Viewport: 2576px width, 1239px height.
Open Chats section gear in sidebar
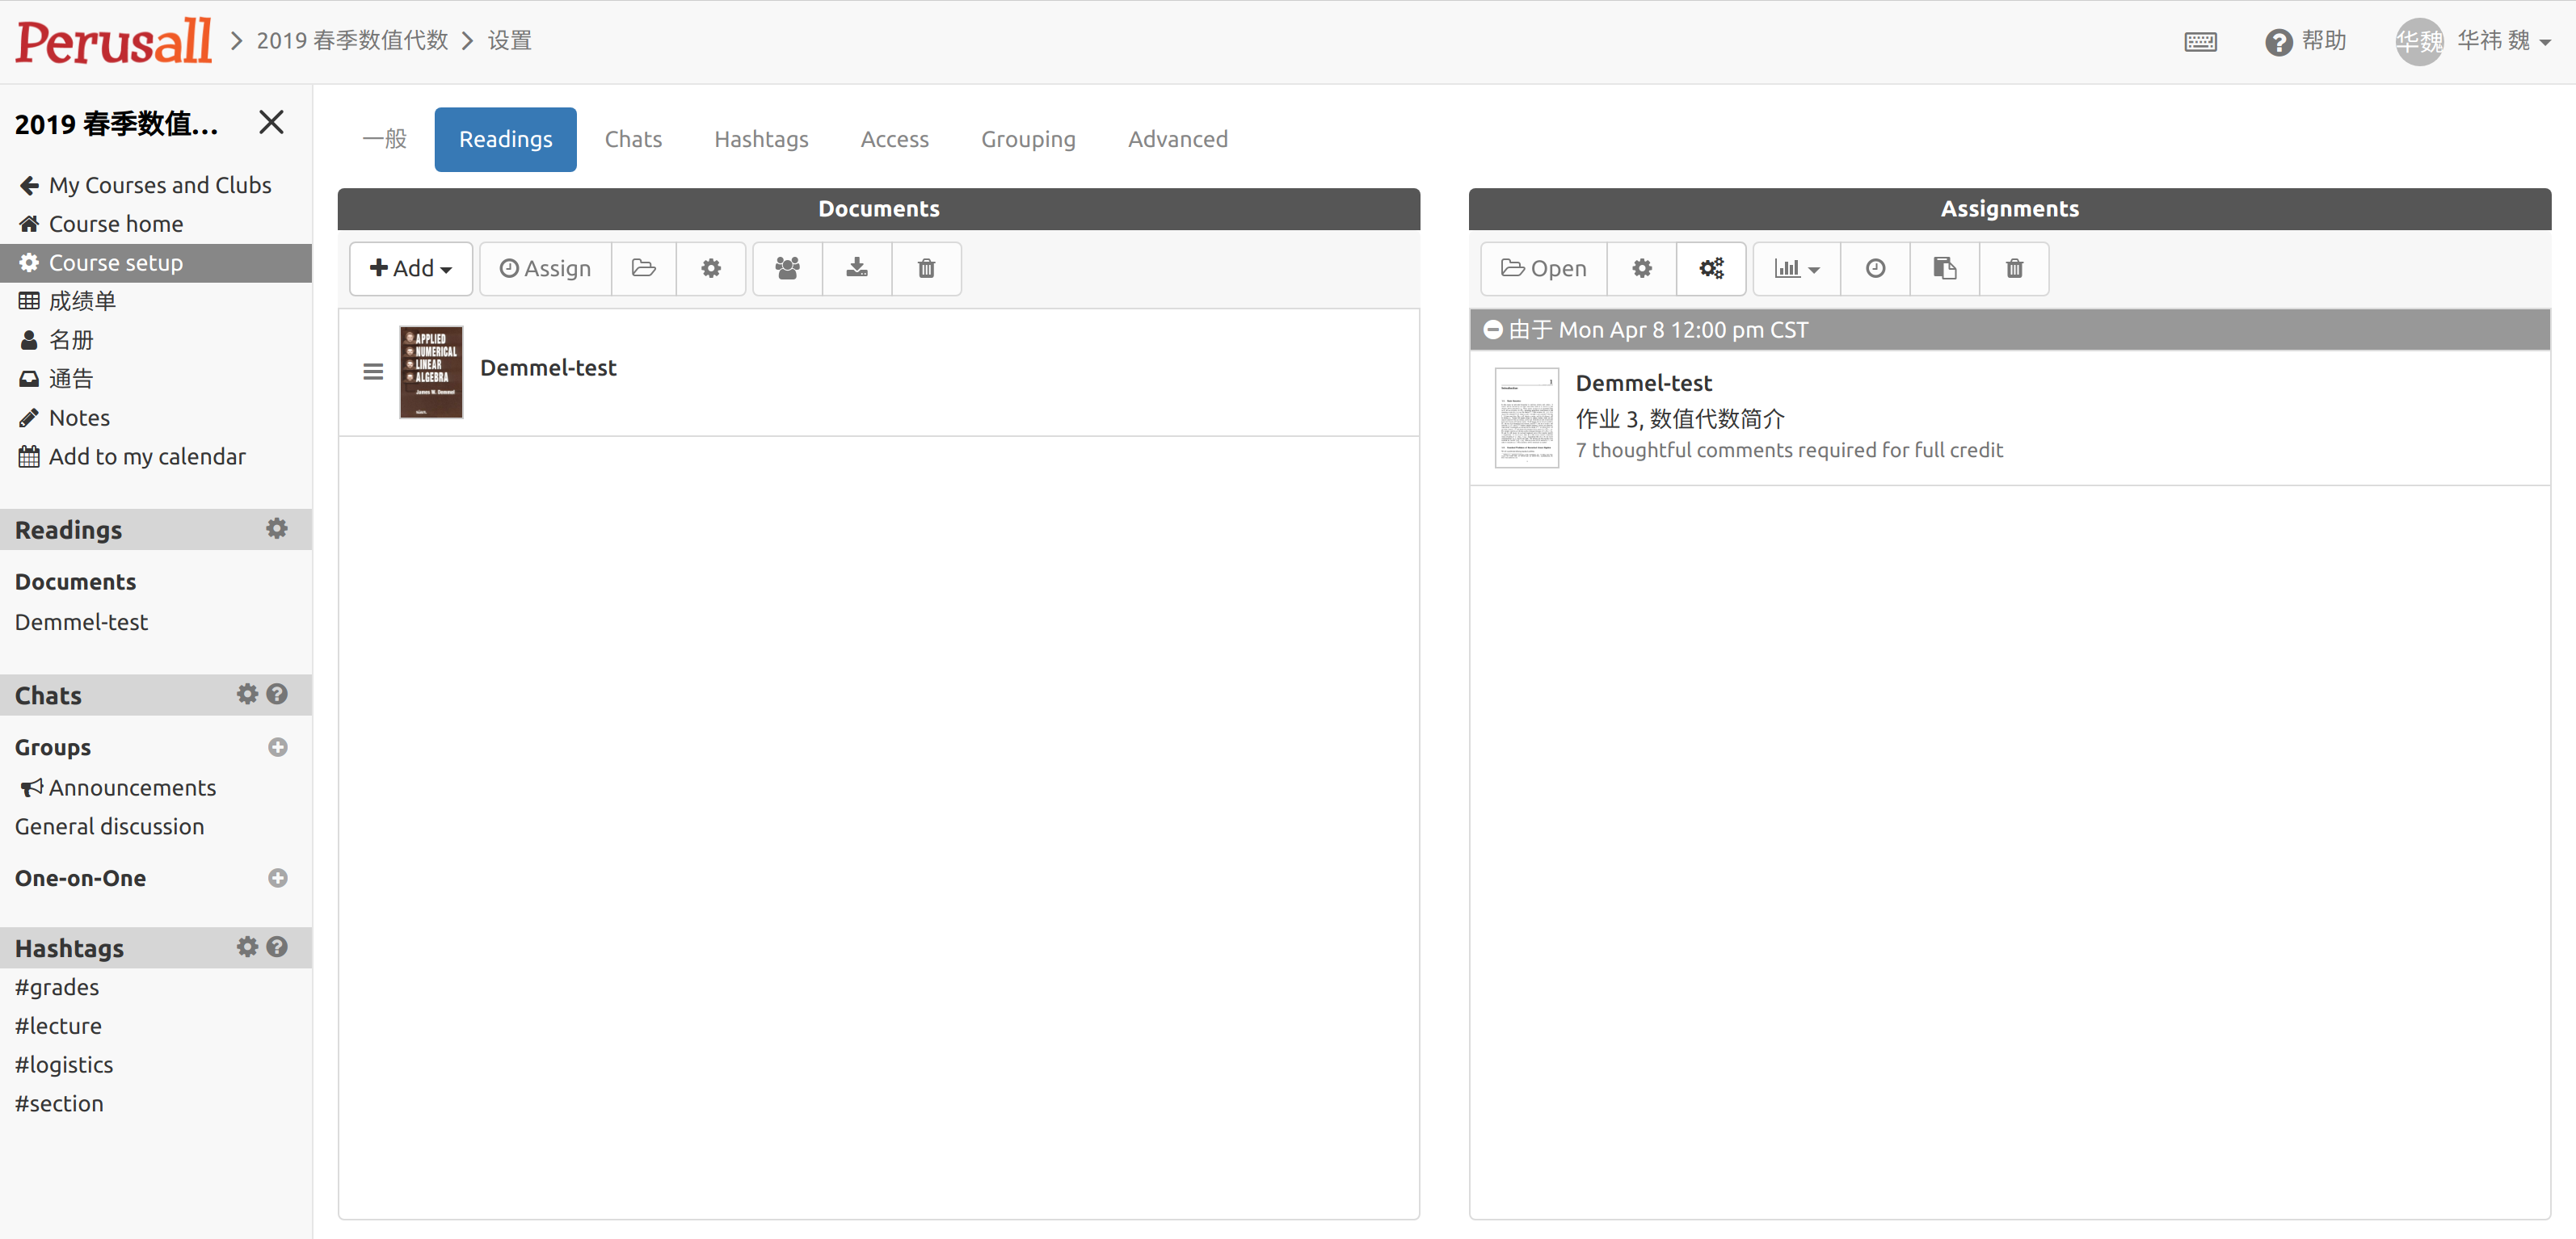click(x=247, y=694)
